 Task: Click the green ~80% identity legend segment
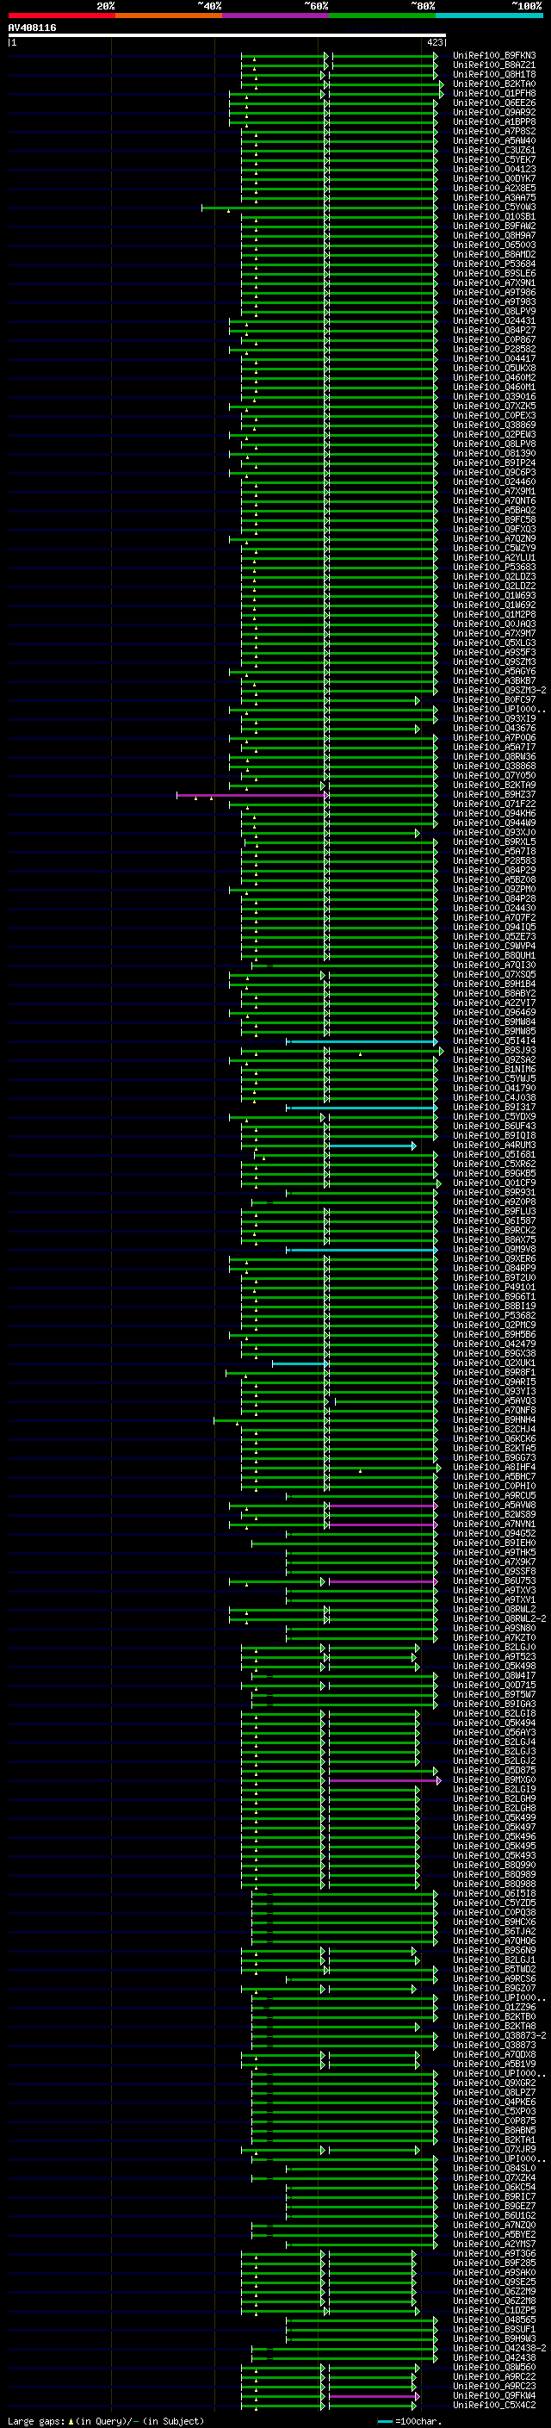tap(382, 16)
